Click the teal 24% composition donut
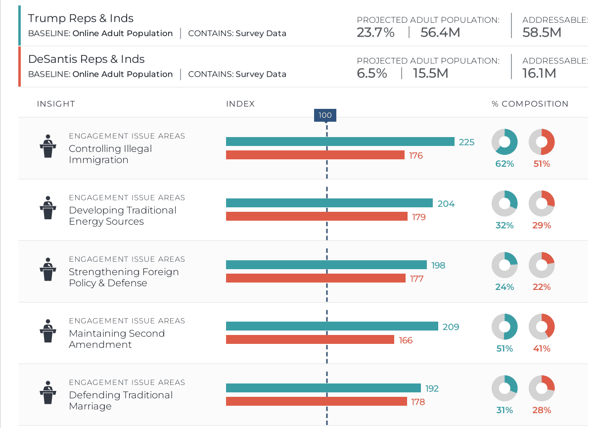The width and height of the screenshot is (597, 428). [504, 265]
